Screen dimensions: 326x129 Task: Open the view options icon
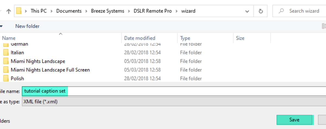(324, 26)
